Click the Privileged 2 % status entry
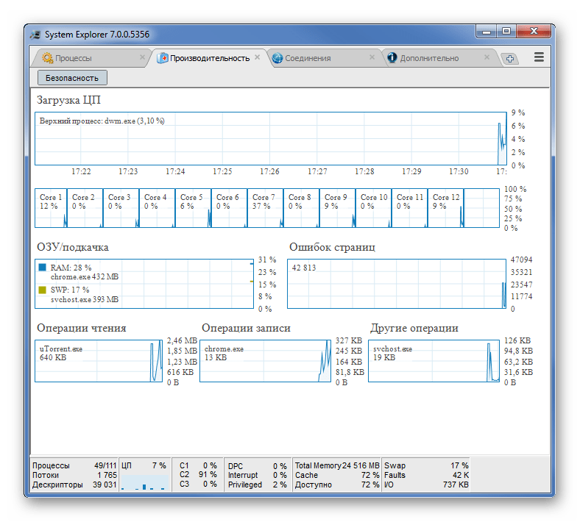Screen dimensions: 580x522 tap(258, 485)
